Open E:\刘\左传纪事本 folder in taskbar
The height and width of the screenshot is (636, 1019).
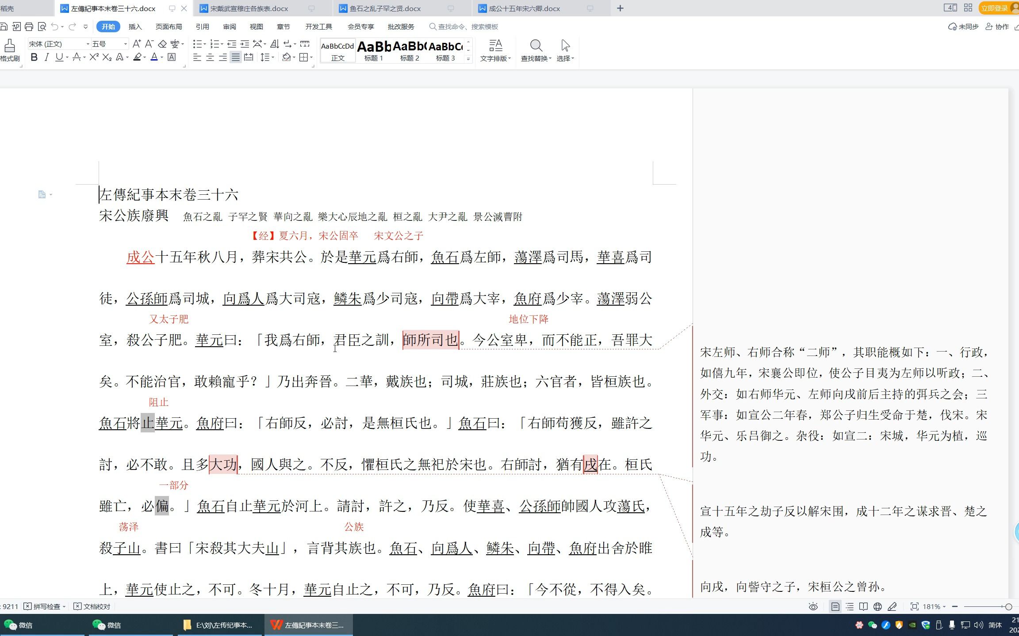click(218, 625)
